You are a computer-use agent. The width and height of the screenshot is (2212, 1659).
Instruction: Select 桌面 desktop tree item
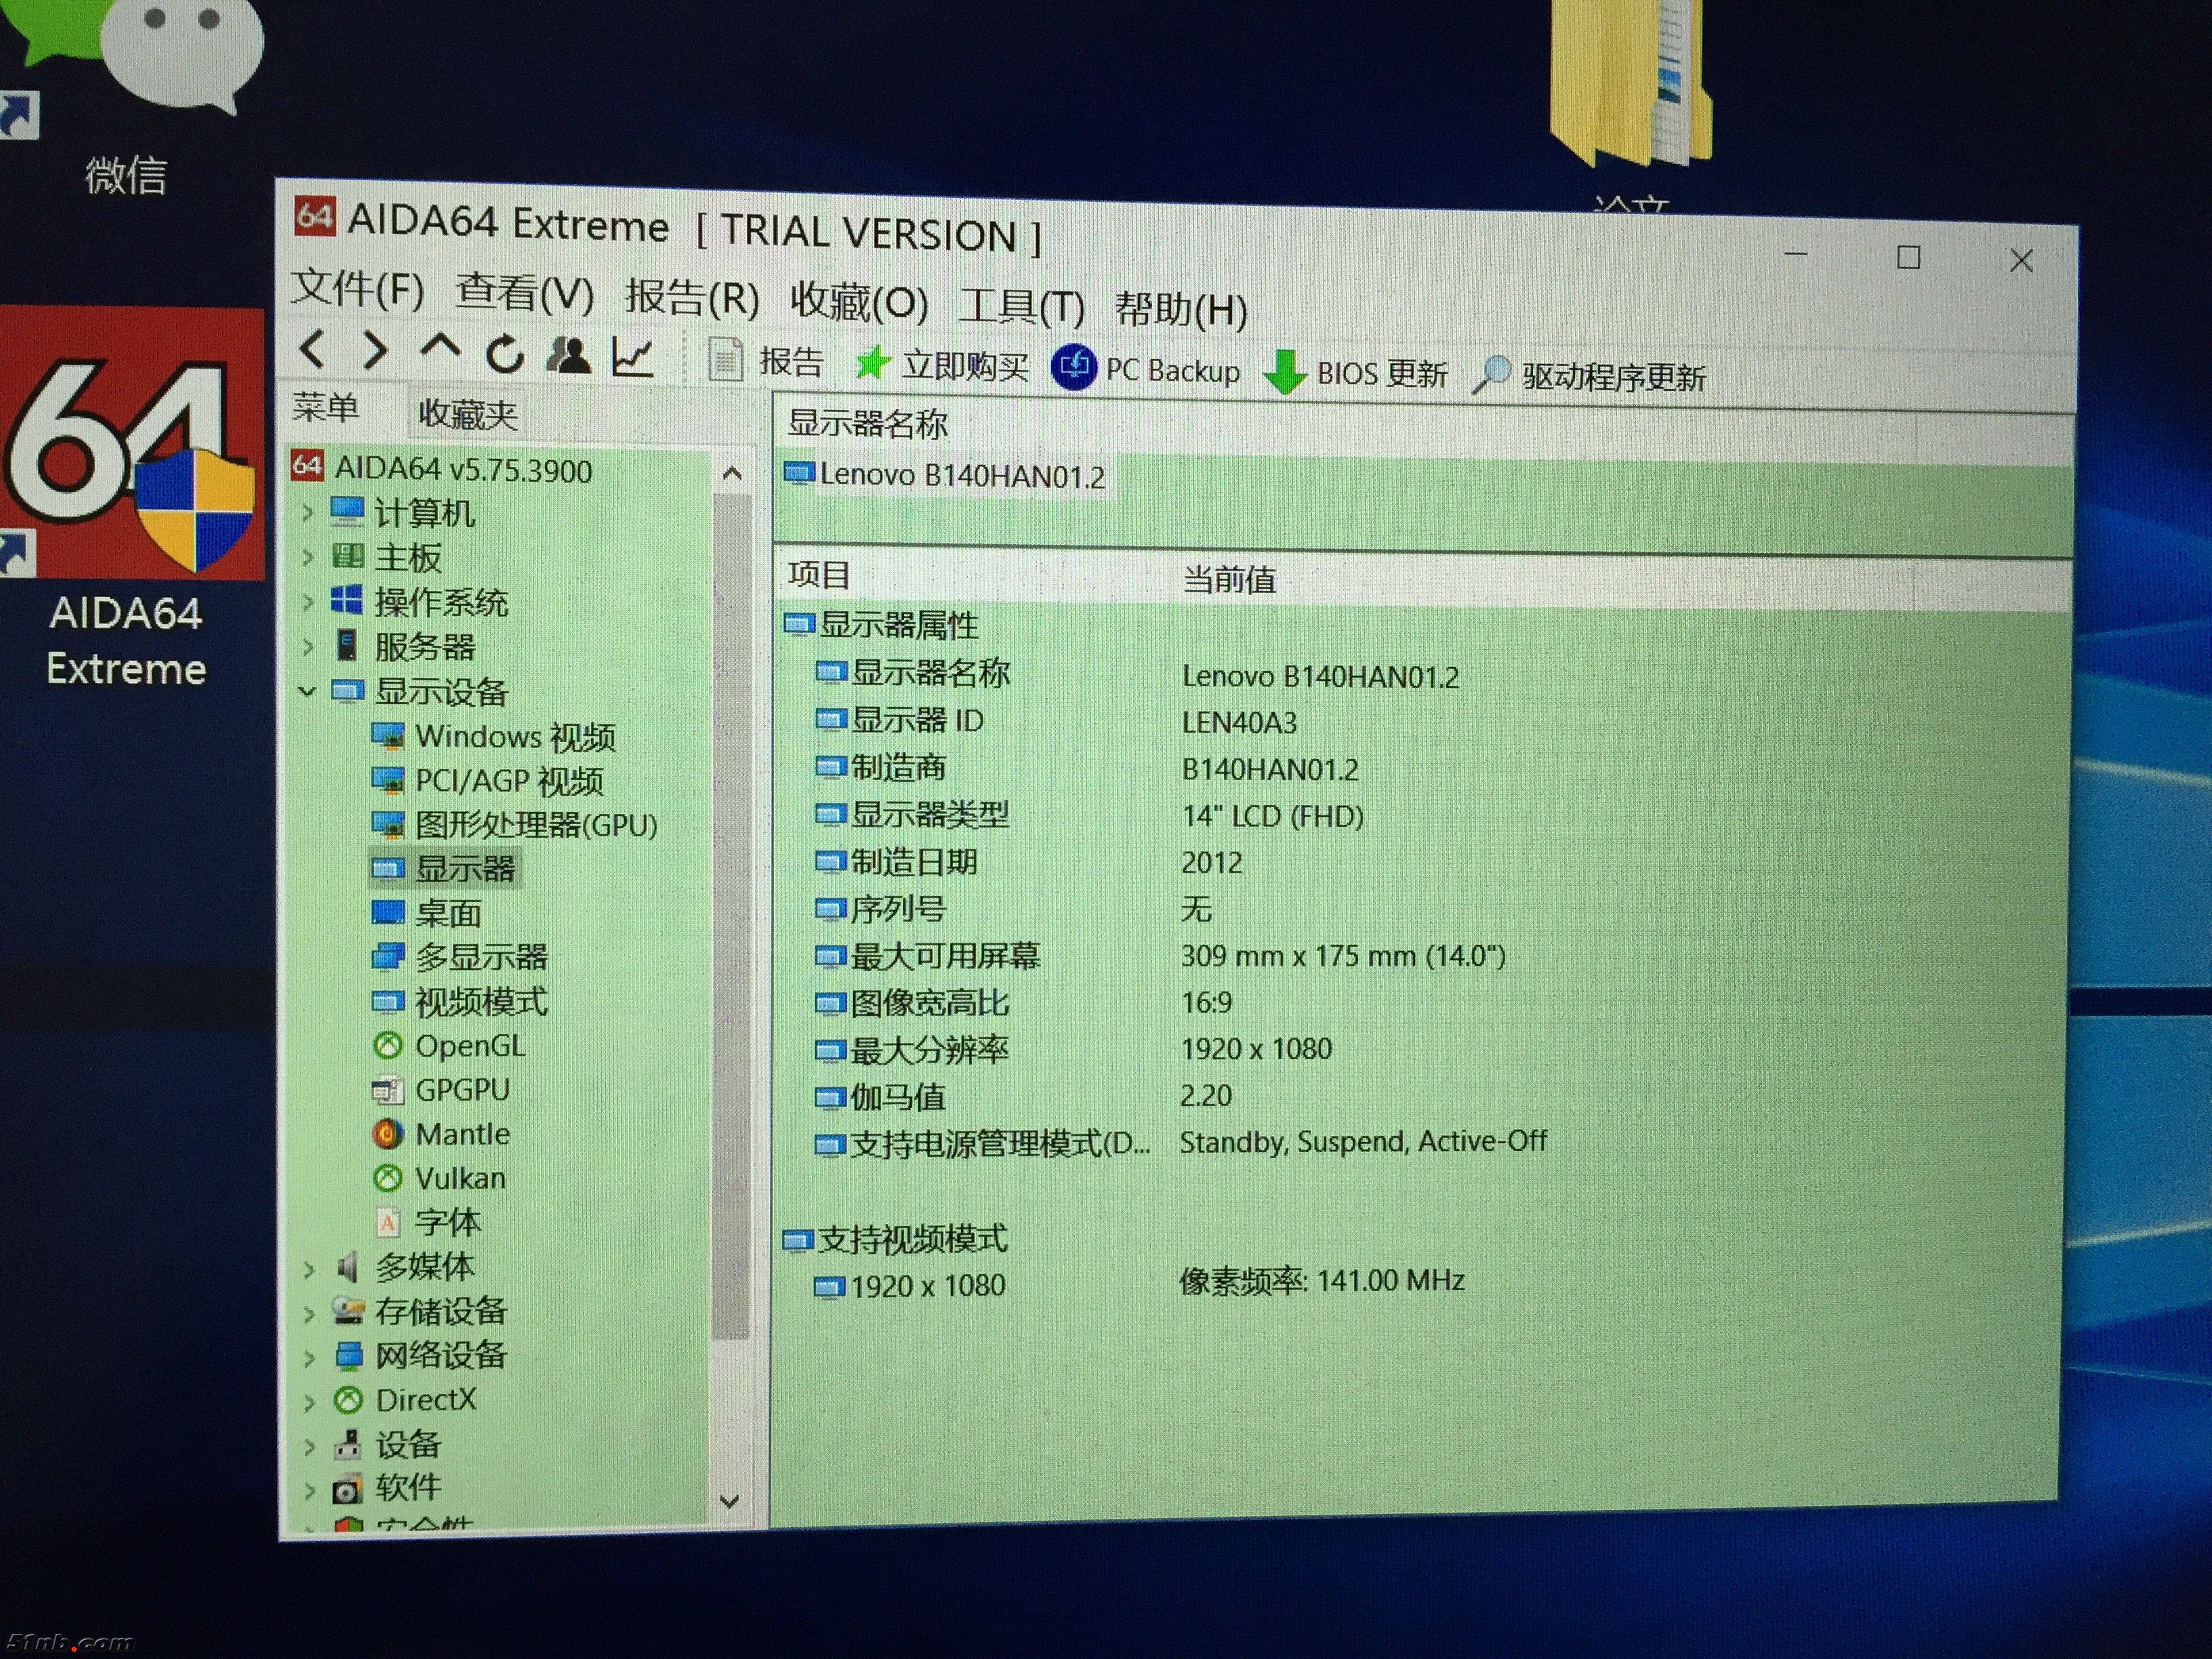pyautogui.click(x=427, y=912)
